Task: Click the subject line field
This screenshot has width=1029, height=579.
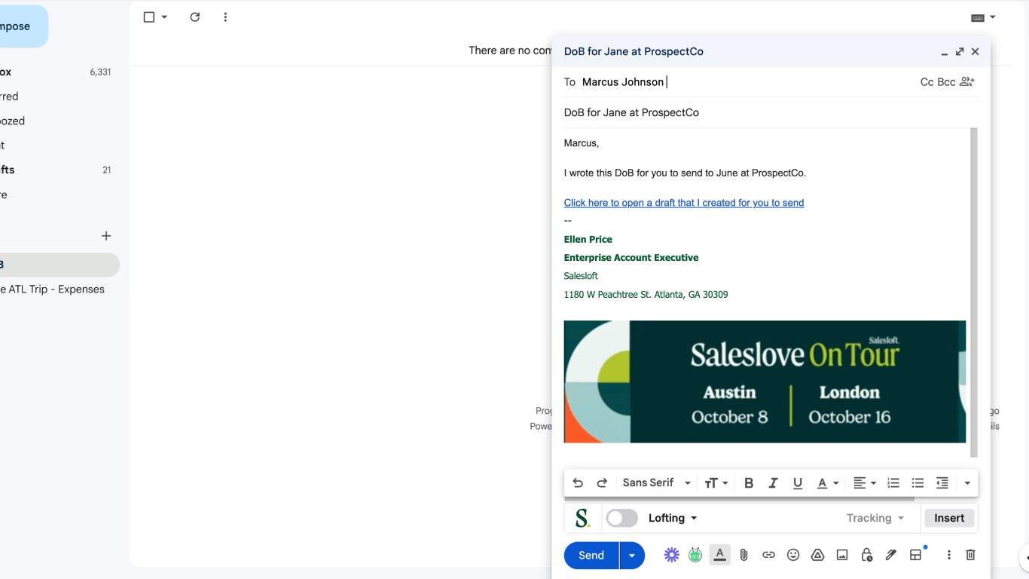Action: tap(771, 112)
